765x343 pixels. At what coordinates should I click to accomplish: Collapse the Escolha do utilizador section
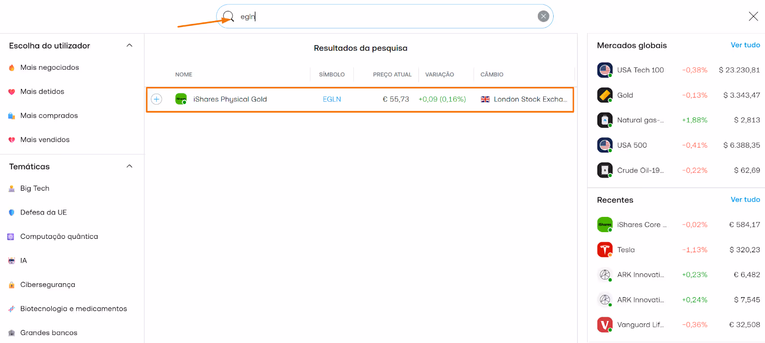pyautogui.click(x=129, y=45)
